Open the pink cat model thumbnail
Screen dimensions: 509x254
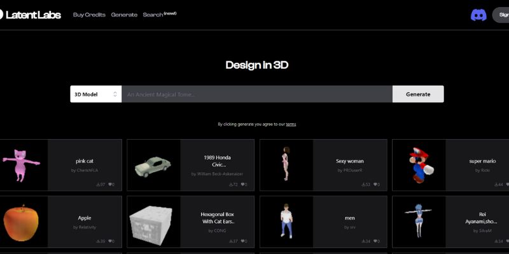[24, 165]
